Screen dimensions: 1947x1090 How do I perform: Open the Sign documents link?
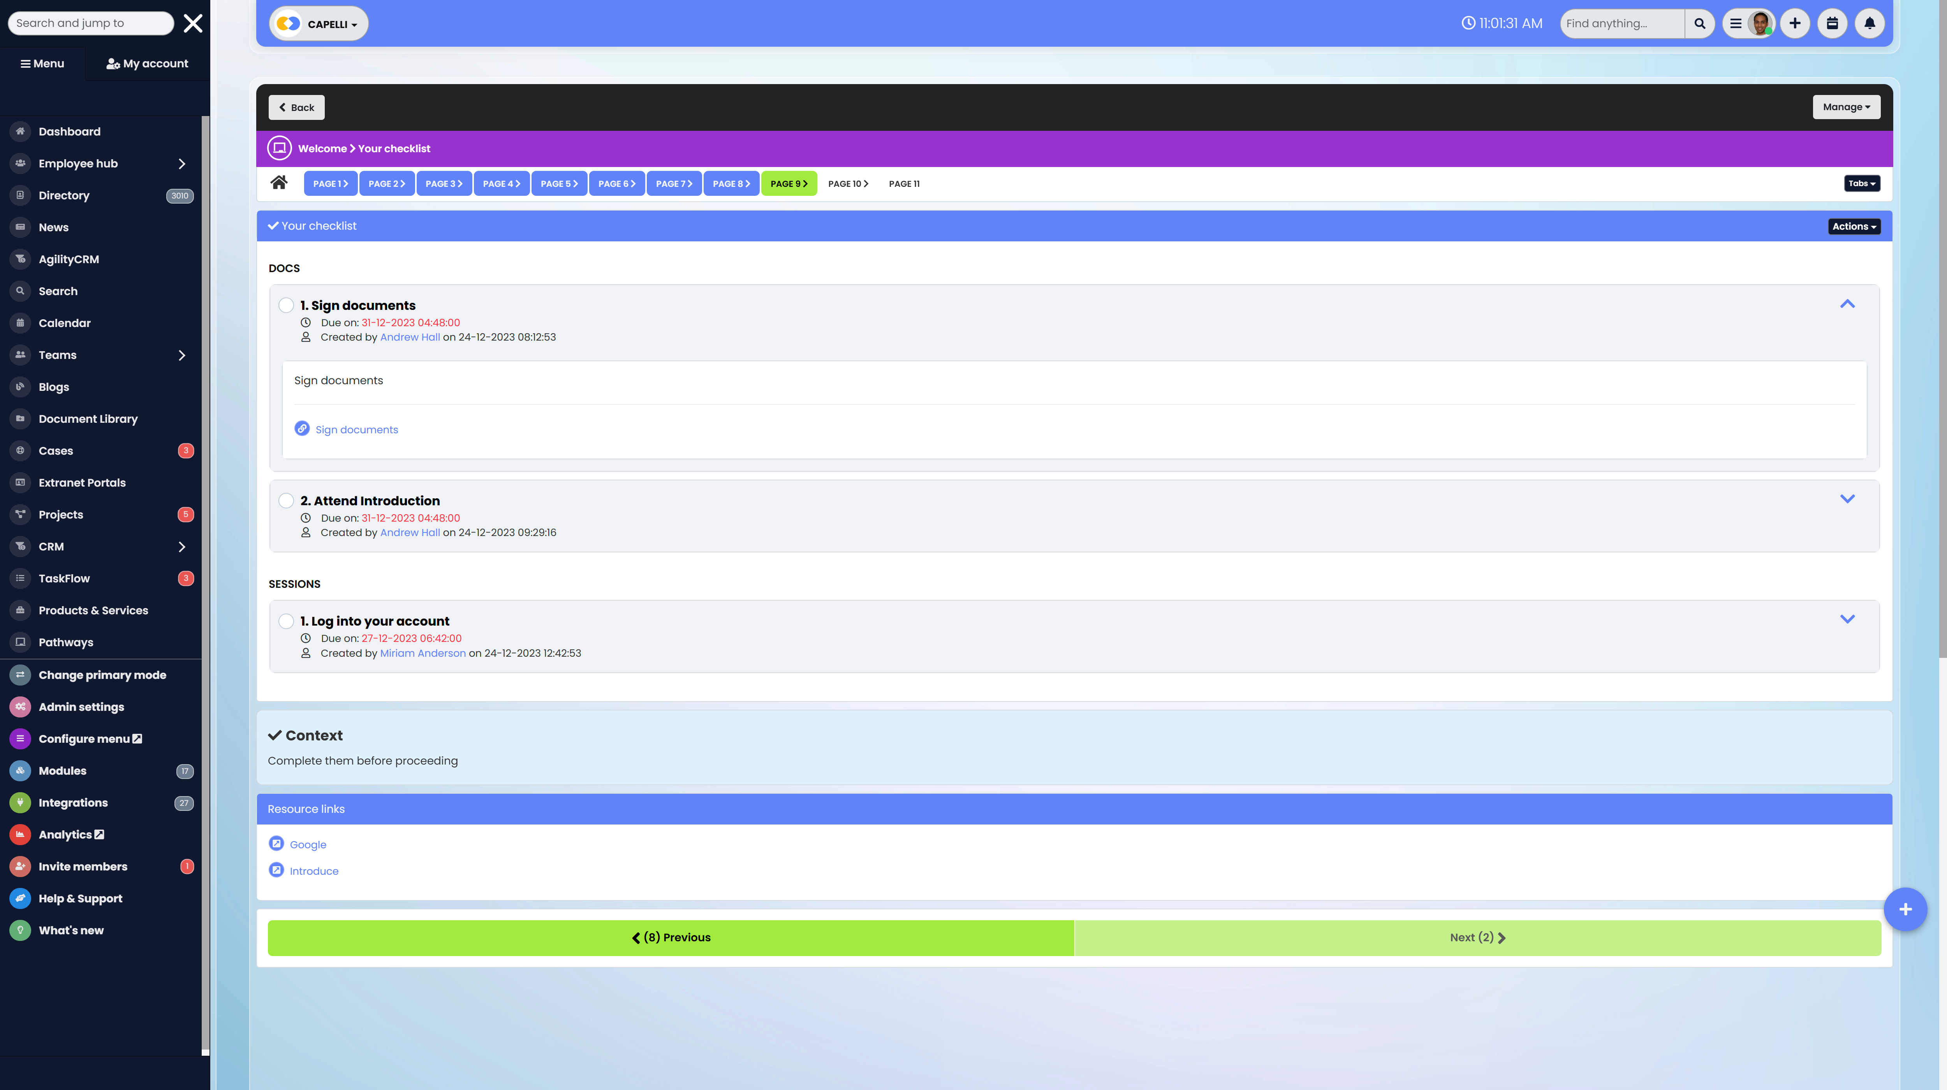pos(356,430)
